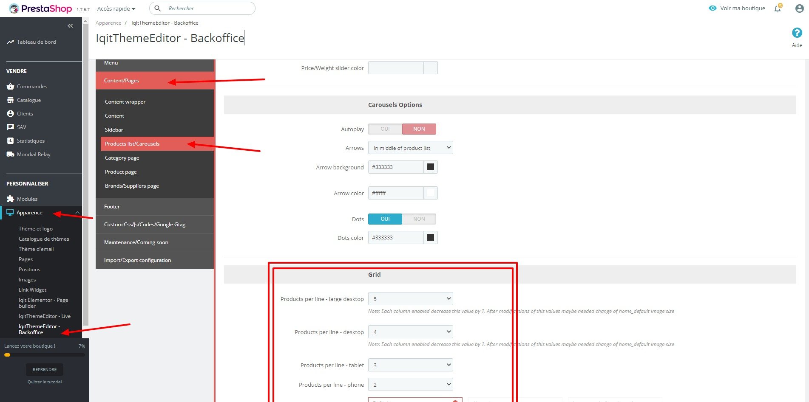This screenshot has height=402, width=809.
Task: Click the Modules puzzle icon
Action: [10, 199]
